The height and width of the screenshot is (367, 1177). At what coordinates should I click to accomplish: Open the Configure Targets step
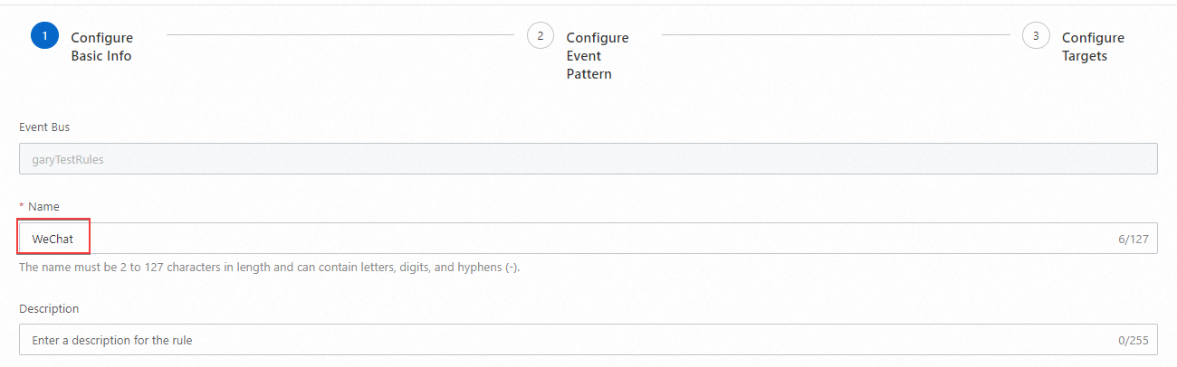(x=1092, y=47)
